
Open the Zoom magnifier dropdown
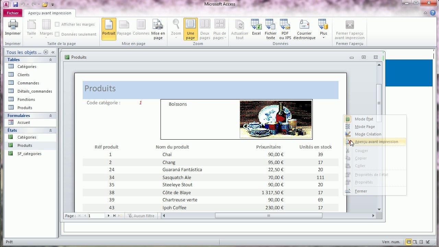point(176,29)
